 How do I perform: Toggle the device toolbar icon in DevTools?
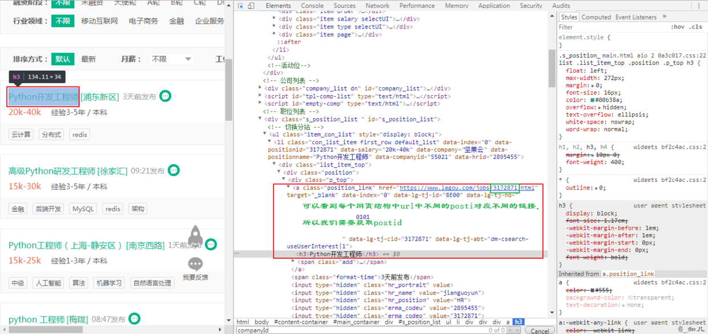(x=251, y=6)
